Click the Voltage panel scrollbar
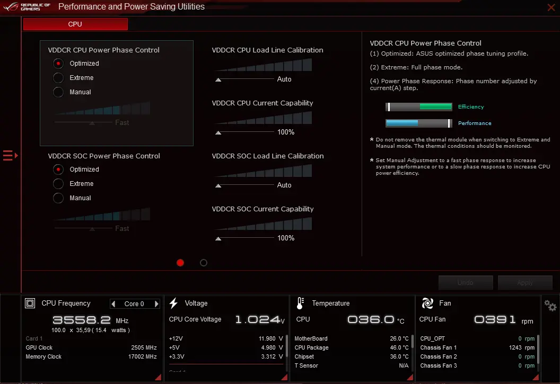The image size is (560, 384). 286,346
